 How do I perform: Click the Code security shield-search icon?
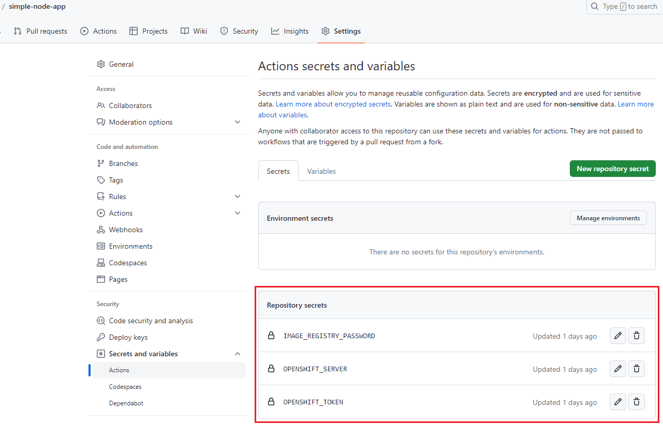tap(101, 321)
